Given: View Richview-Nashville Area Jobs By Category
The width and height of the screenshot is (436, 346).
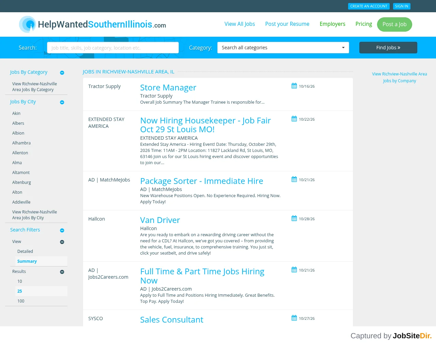Looking at the screenshot, I should coord(34,87).
